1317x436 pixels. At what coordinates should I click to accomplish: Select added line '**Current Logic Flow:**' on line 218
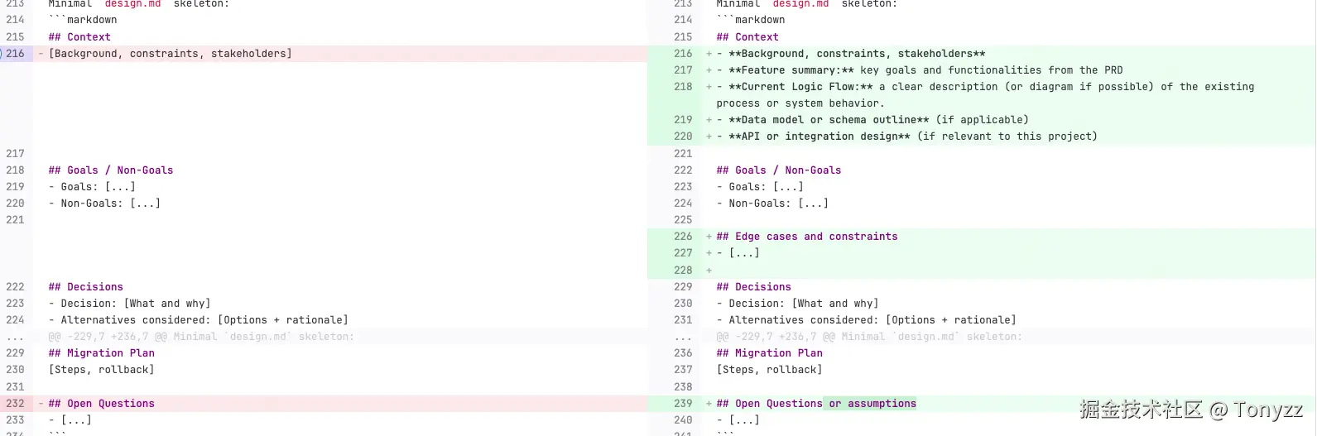(x=985, y=95)
